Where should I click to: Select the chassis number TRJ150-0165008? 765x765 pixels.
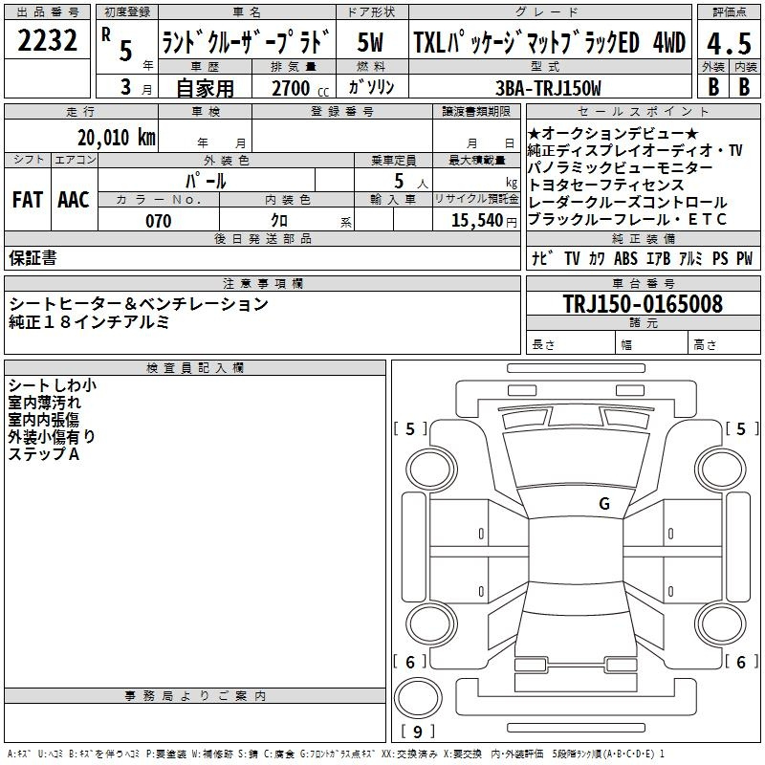coord(643,304)
